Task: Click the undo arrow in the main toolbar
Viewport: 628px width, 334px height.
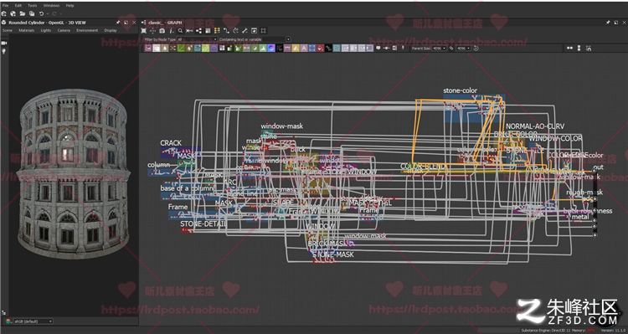Action: [x=41, y=13]
